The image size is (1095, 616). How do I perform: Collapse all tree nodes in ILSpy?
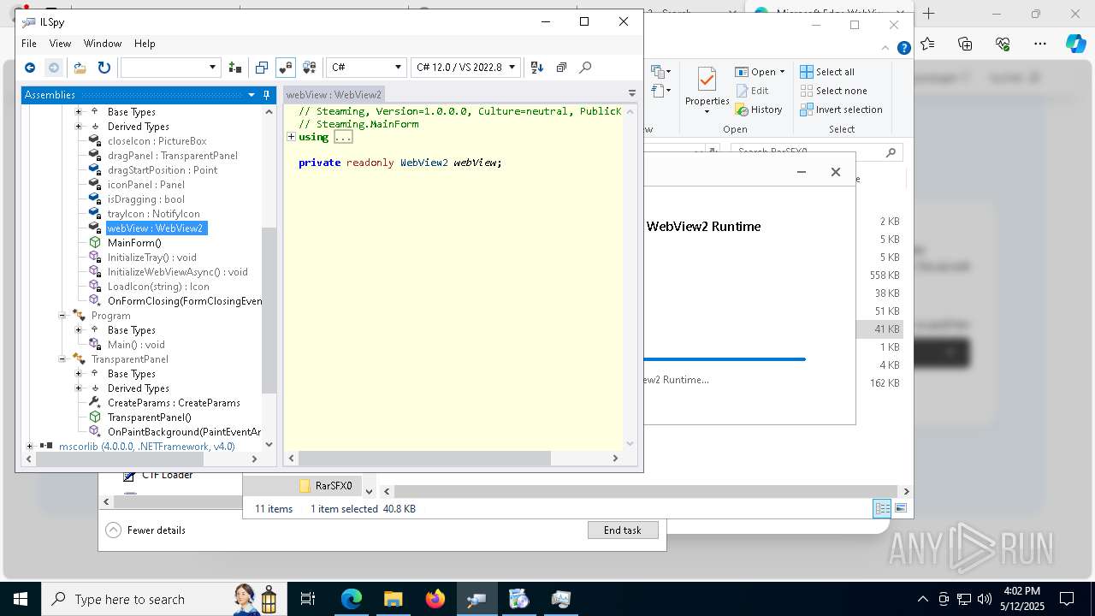click(561, 68)
